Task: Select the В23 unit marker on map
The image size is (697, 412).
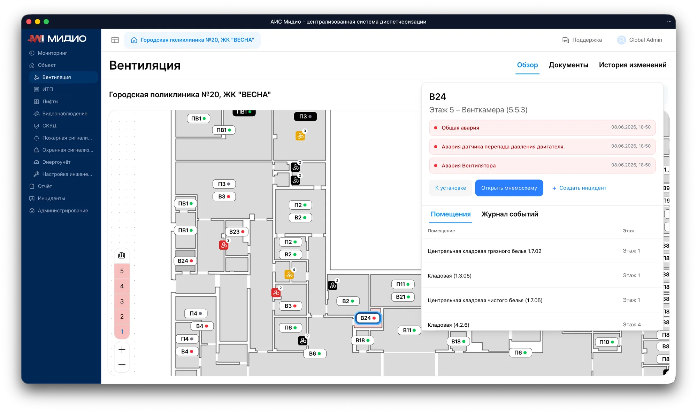Action: [237, 232]
